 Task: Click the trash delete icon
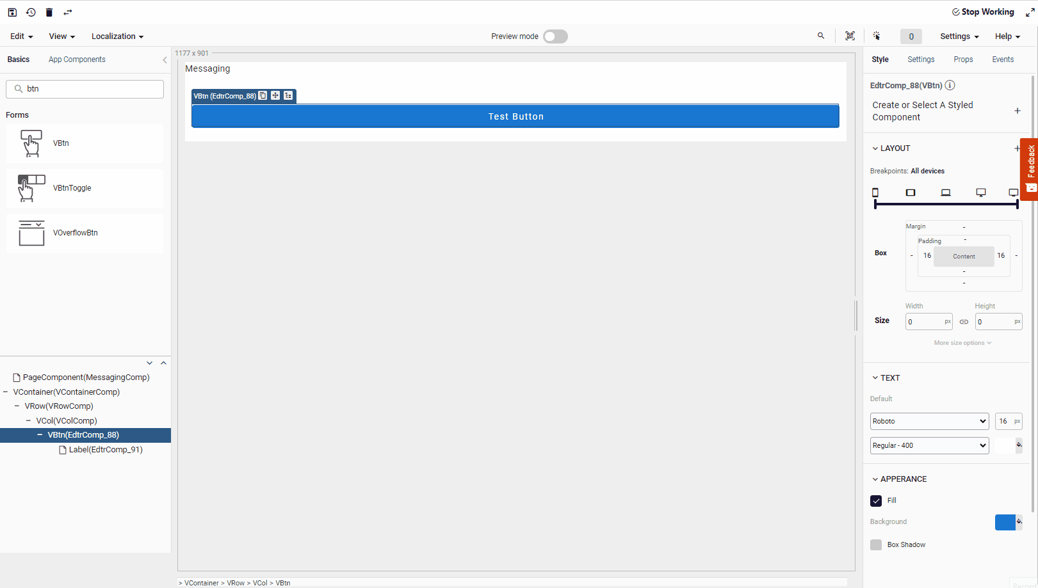click(x=49, y=12)
